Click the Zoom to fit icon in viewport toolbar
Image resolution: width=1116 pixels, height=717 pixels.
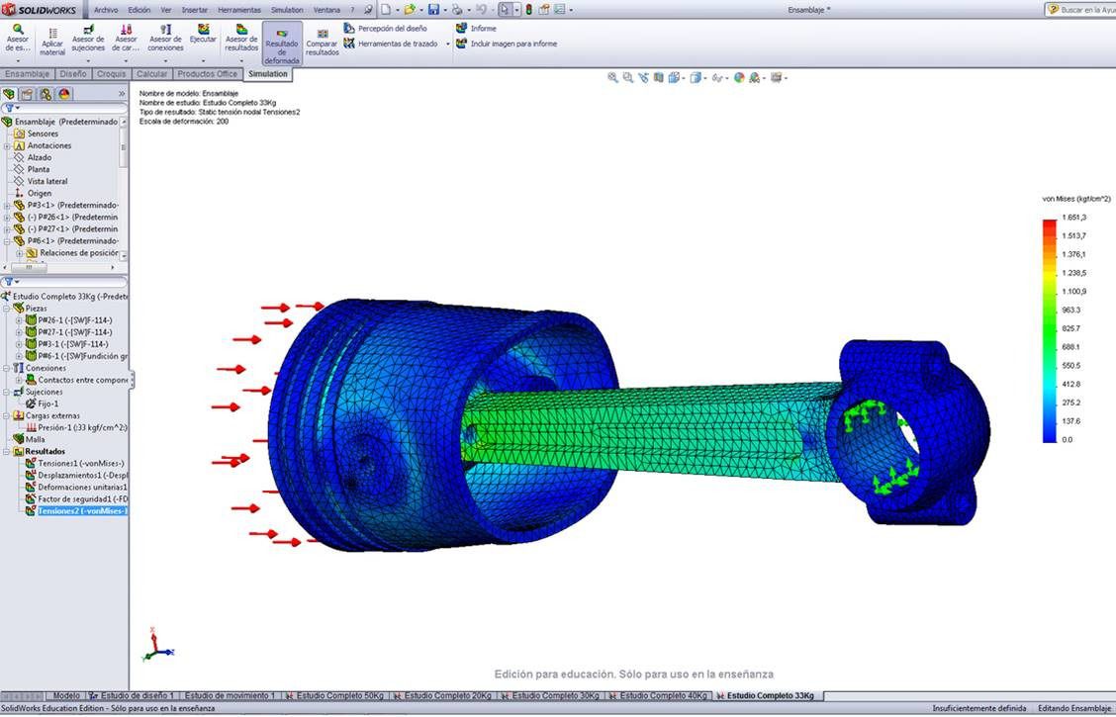pyautogui.click(x=612, y=78)
